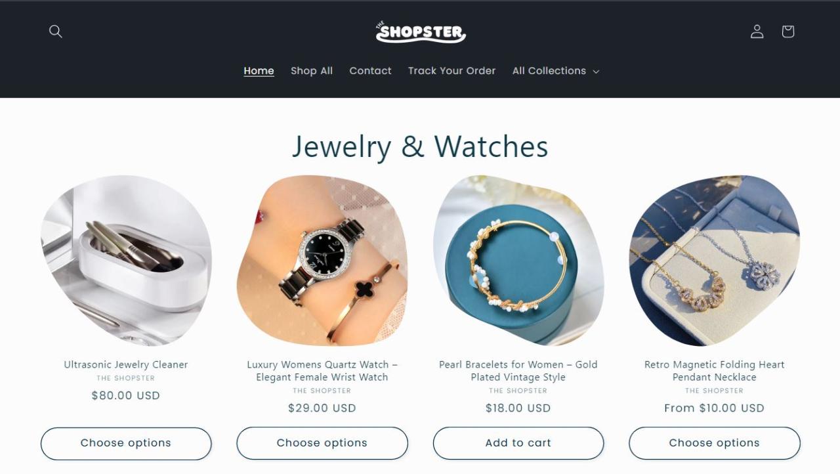Open the search magnifier icon

[56, 32]
